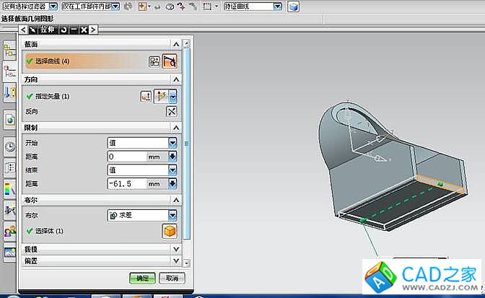Open the vector dialog icon next to 指定矢量
Viewport: 485px width, 298px height.
[146, 95]
